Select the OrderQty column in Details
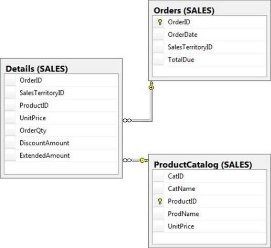Viewport: 271px width, 248px height. [x=33, y=130]
